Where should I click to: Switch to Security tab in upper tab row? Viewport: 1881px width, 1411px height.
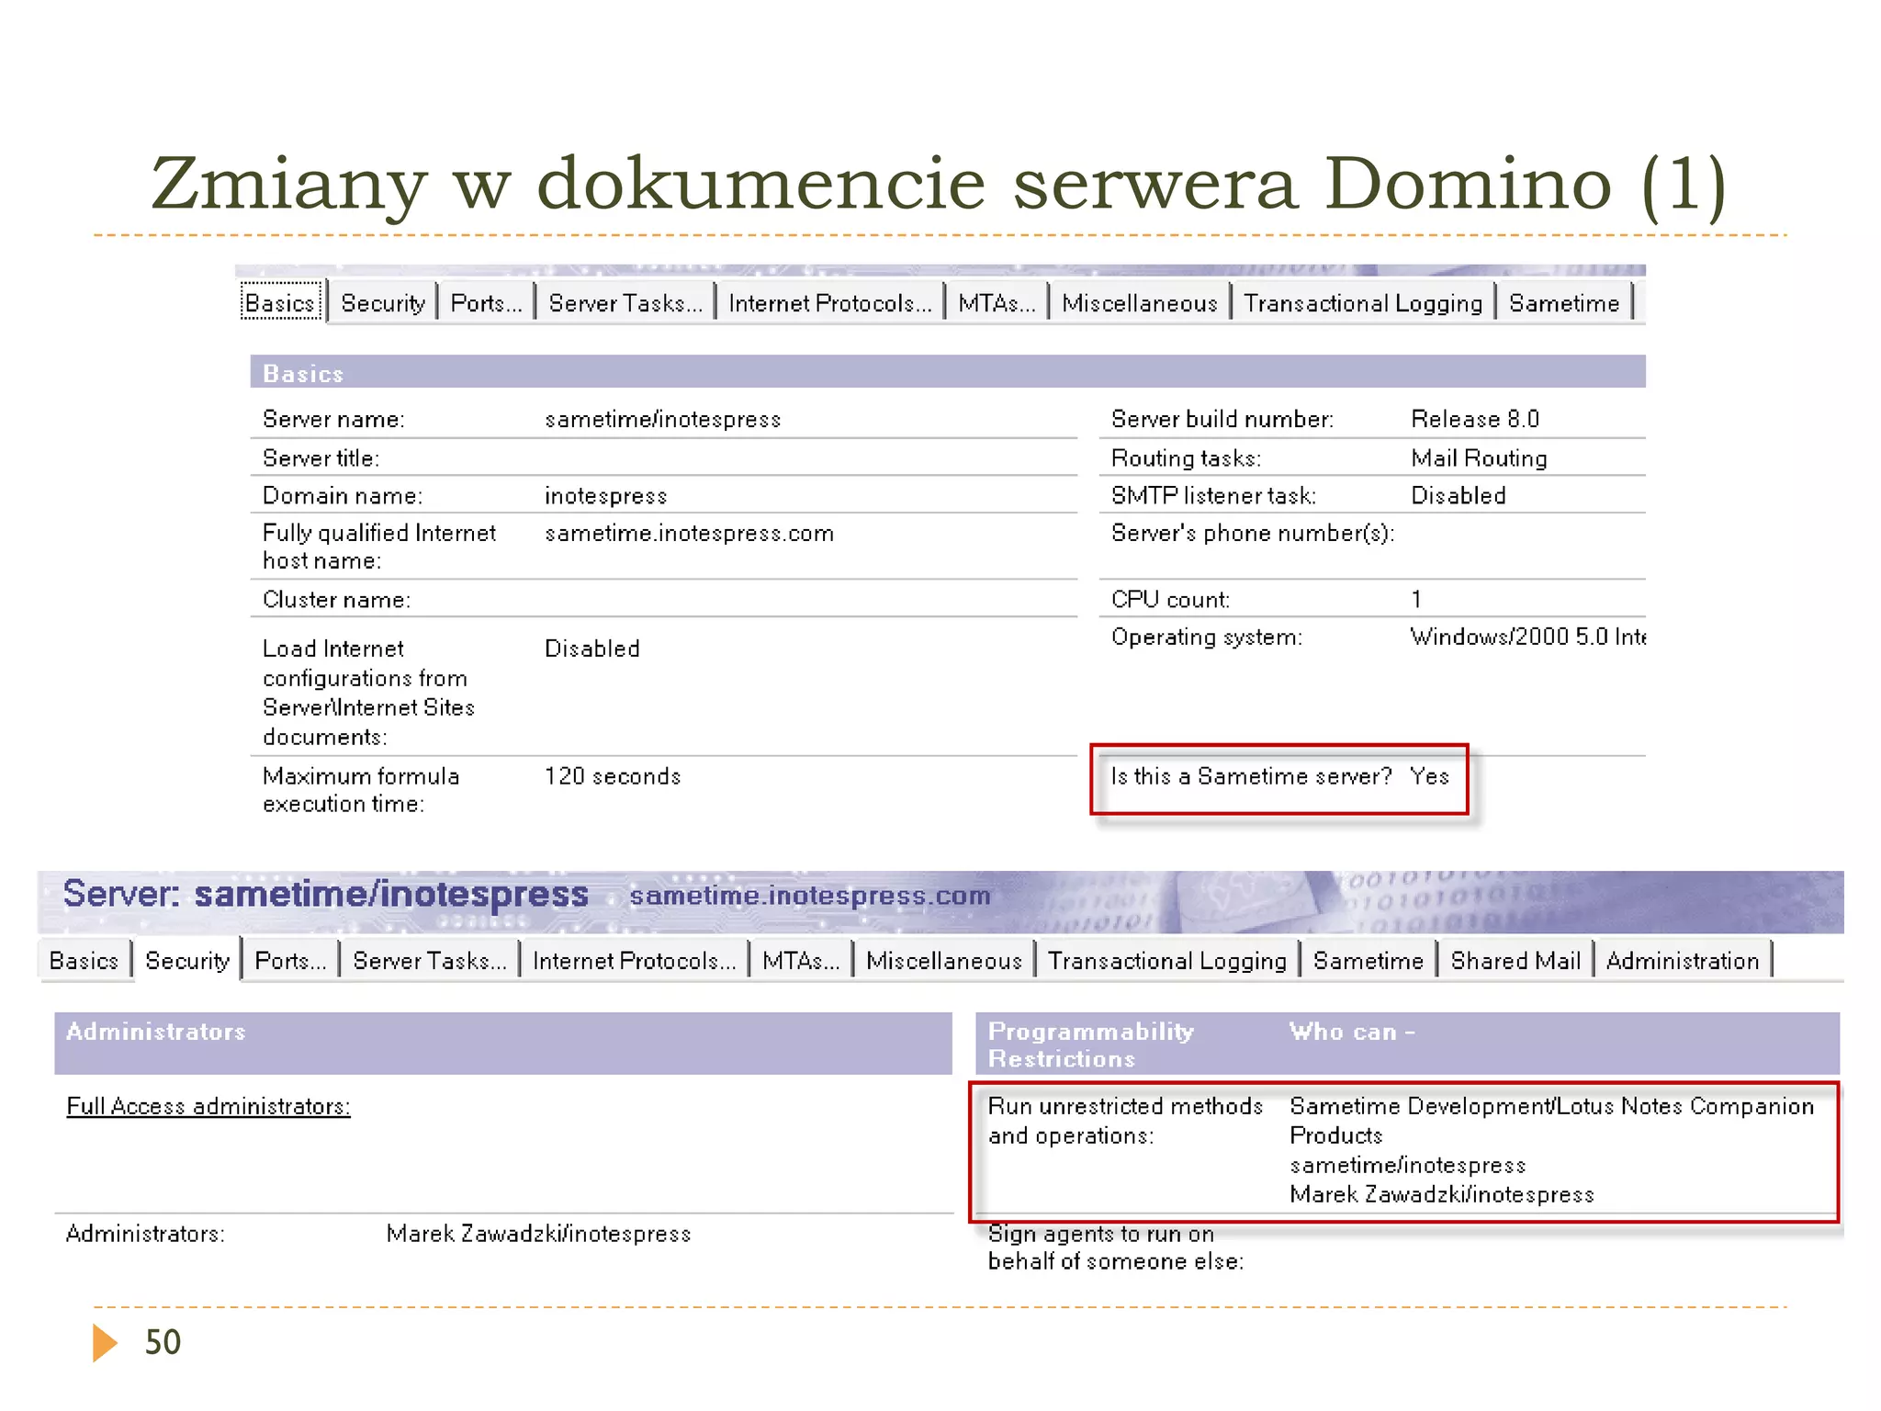point(383,302)
